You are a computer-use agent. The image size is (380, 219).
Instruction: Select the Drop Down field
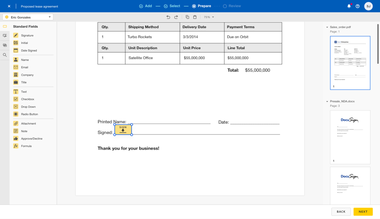pos(24,107)
